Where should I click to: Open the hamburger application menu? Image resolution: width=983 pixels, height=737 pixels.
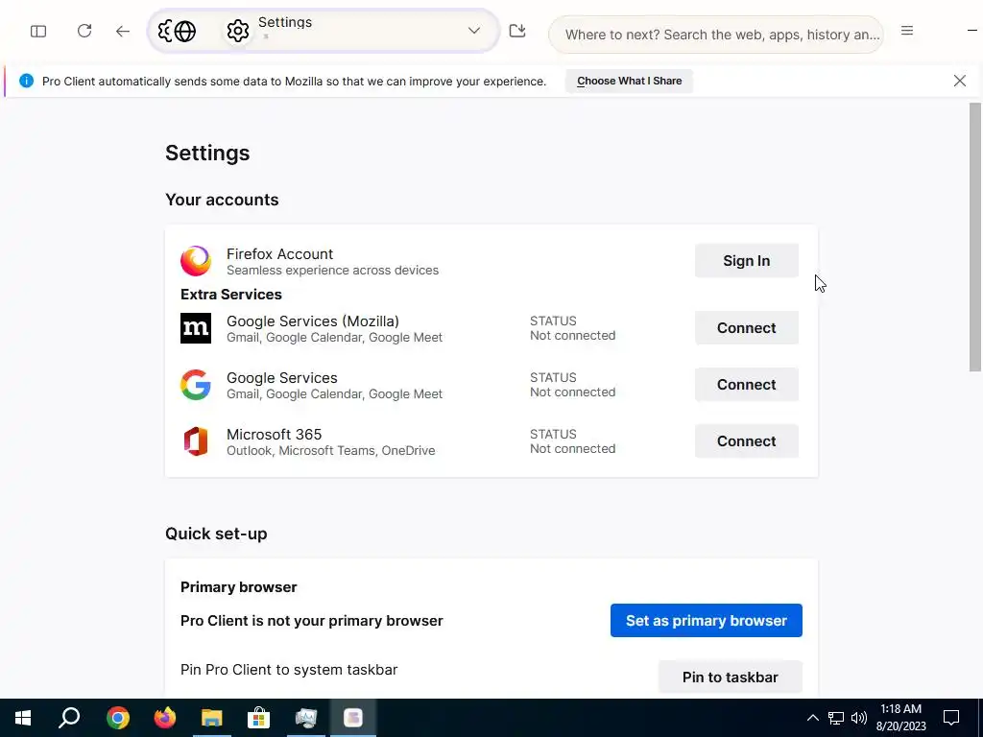[x=906, y=31]
